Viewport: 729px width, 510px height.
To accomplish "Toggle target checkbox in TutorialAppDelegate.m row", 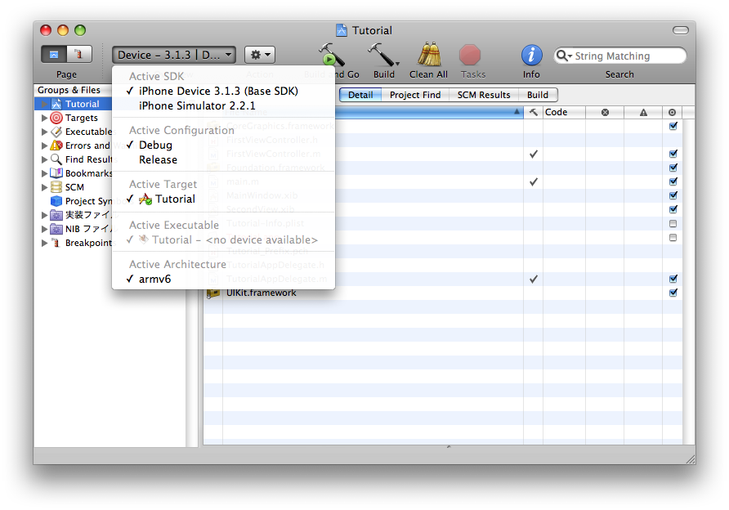I will (673, 279).
